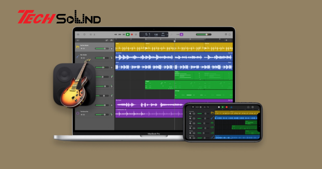Click the SoCal (Kyle) track pan knob
The height and width of the screenshot is (169, 322).
point(111,49)
